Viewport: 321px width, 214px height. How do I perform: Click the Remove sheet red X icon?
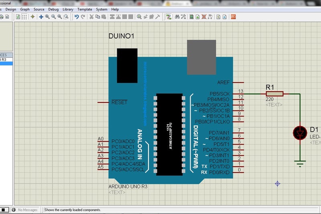coord(204,17)
